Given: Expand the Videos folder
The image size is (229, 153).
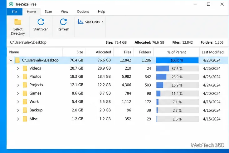Looking at the screenshot, I should 18,68.
